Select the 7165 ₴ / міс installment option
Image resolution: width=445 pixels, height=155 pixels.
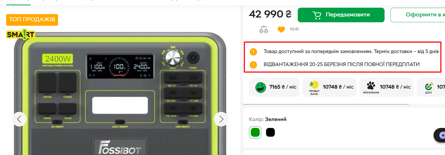pyautogui.click(x=274, y=87)
